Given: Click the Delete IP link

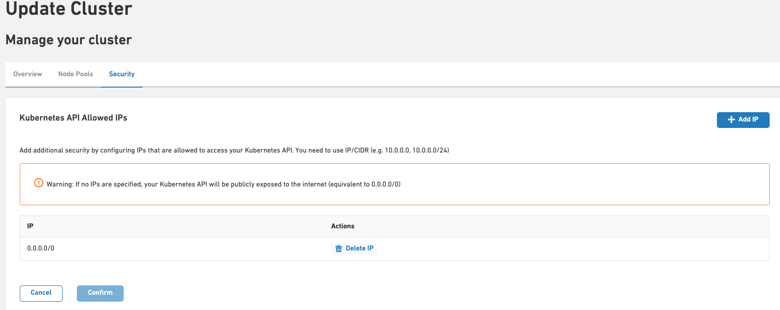Looking at the screenshot, I should click(x=359, y=248).
